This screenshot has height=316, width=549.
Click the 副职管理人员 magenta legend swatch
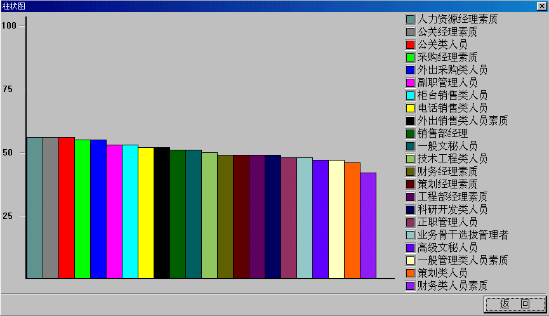point(410,82)
